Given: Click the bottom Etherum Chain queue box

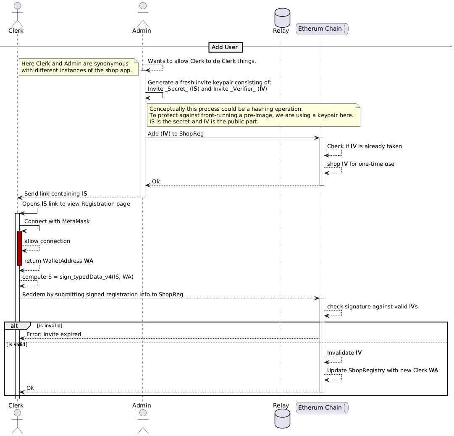Looking at the screenshot, I should [322, 407].
